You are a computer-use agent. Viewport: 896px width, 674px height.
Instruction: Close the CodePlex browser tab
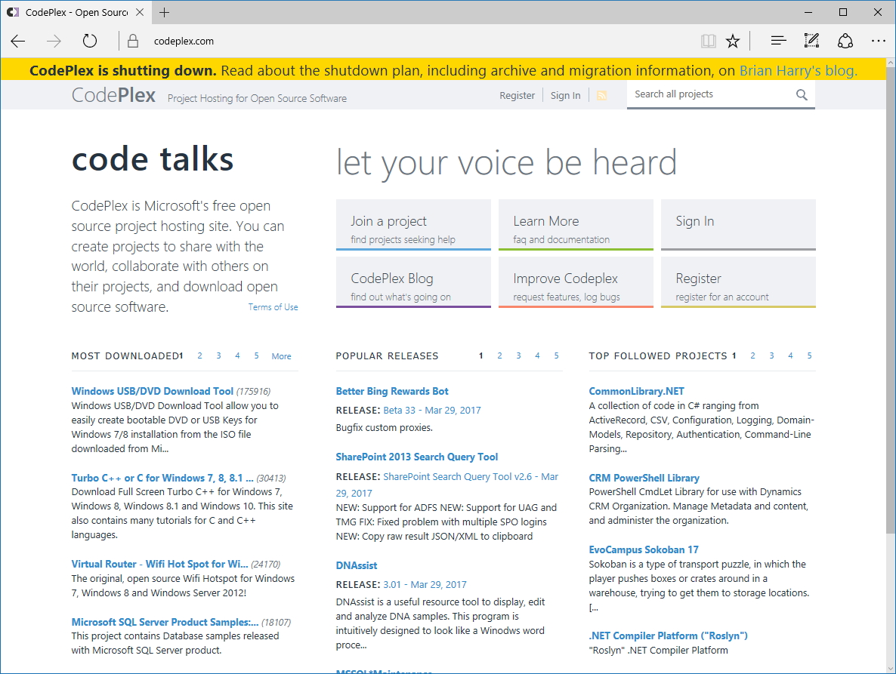tap(140, 13)
